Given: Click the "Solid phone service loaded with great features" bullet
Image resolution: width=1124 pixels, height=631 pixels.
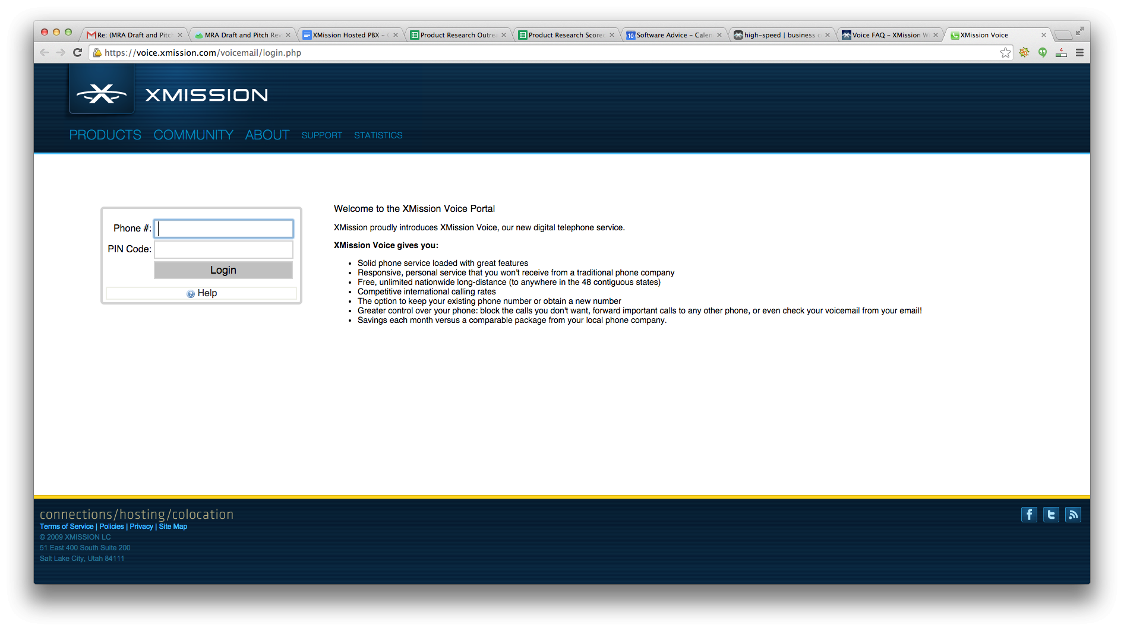Looking at the screenshot, I should pyautogui.click(x=443, y=263).
